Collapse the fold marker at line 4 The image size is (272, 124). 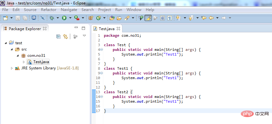[x=102, y=50]
